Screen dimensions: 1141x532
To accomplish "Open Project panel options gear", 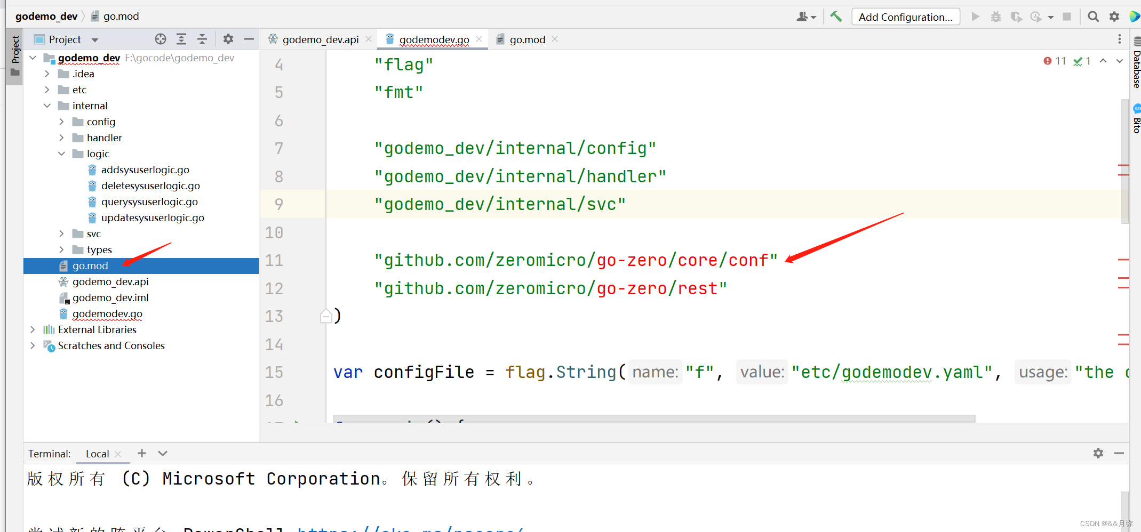I will tap(228, 39).
